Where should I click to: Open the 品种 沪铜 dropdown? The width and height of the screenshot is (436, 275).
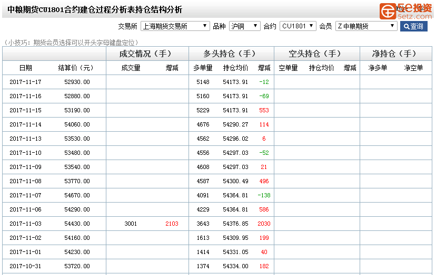click(245, 26)
